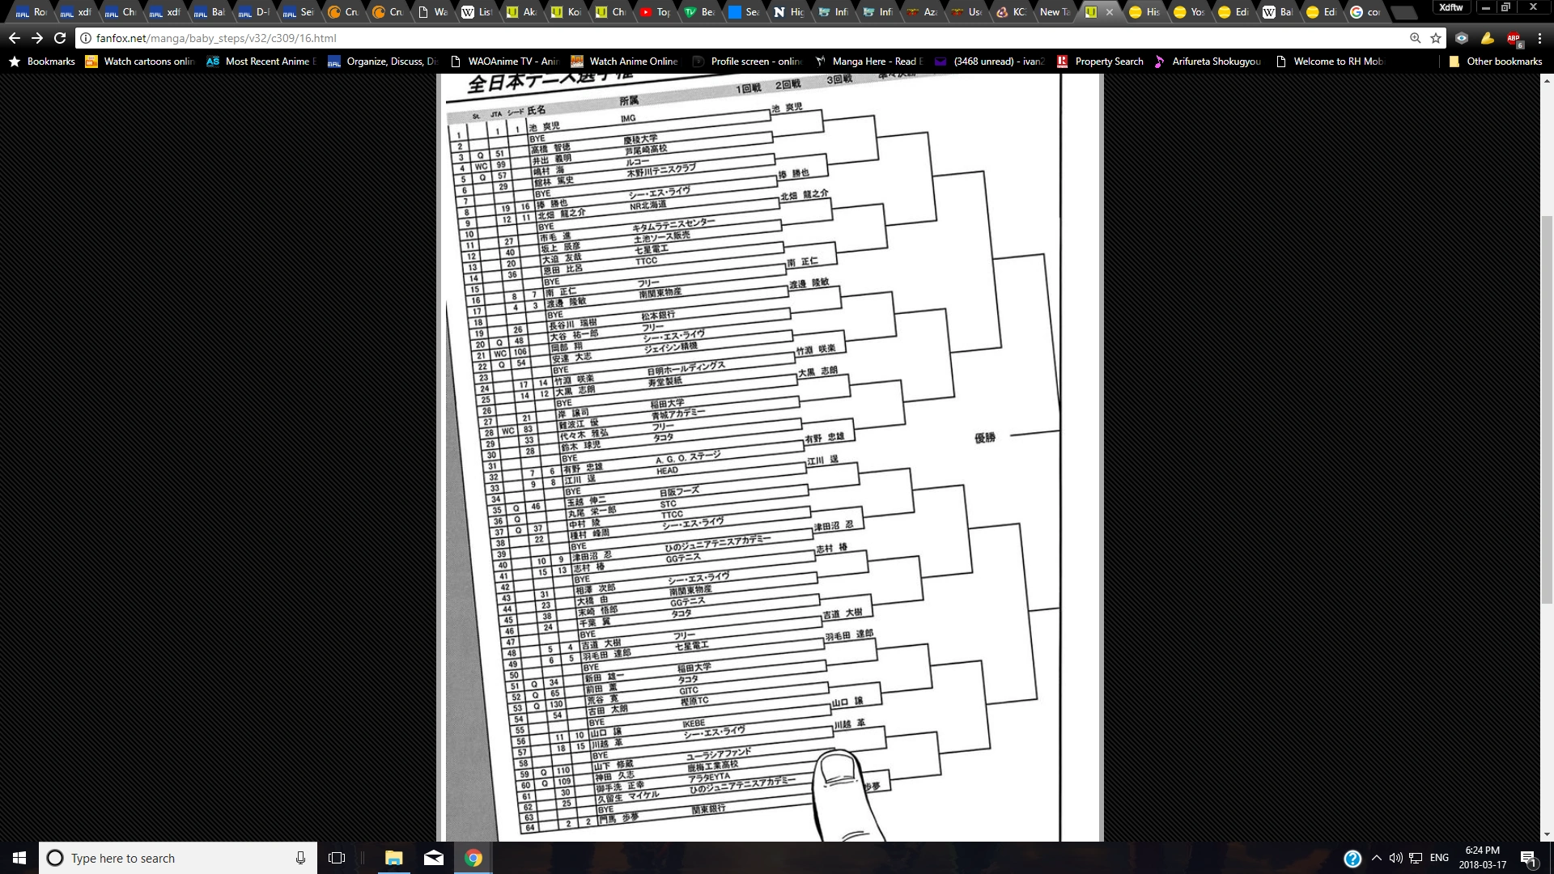Click site information icon in address bar
The width and height of the screenshot is (1554, 874).
tap(86, 38)
